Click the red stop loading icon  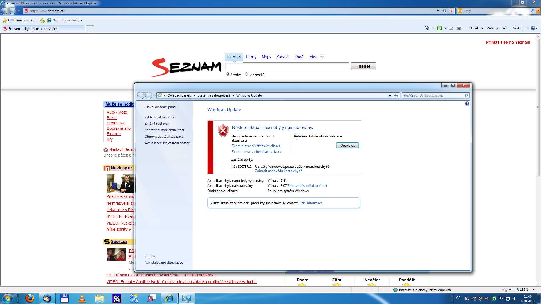(x=451, y=11)
